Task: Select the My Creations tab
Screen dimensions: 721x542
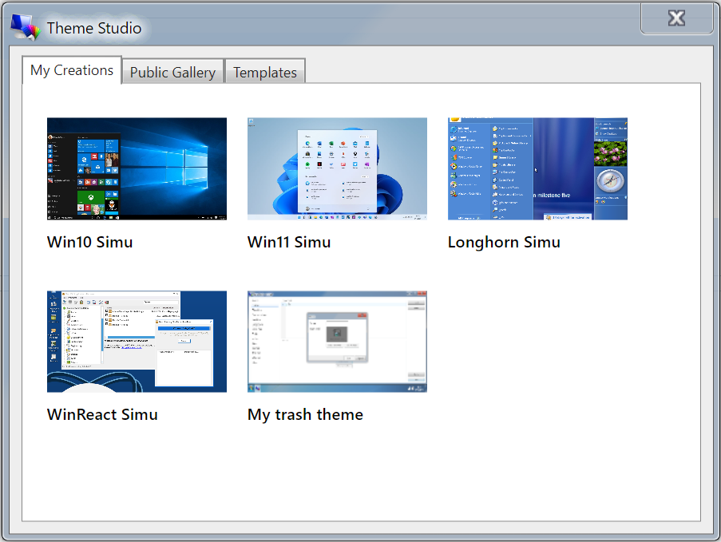Action: 71,70
